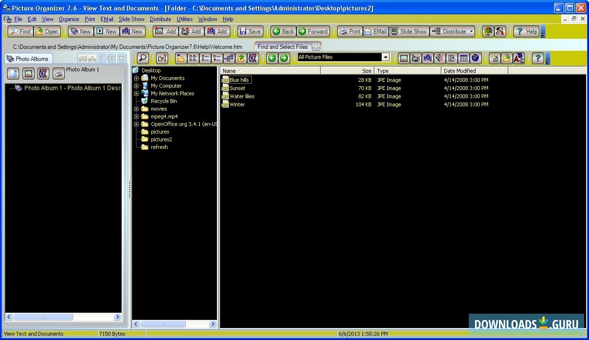589x340 pixels.
Task: Select the Winter image in file list
Action: pos(237,104)
